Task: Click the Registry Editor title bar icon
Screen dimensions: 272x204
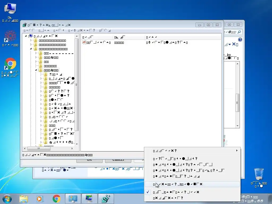Action: pyautogui.click(x=24, y=25)
